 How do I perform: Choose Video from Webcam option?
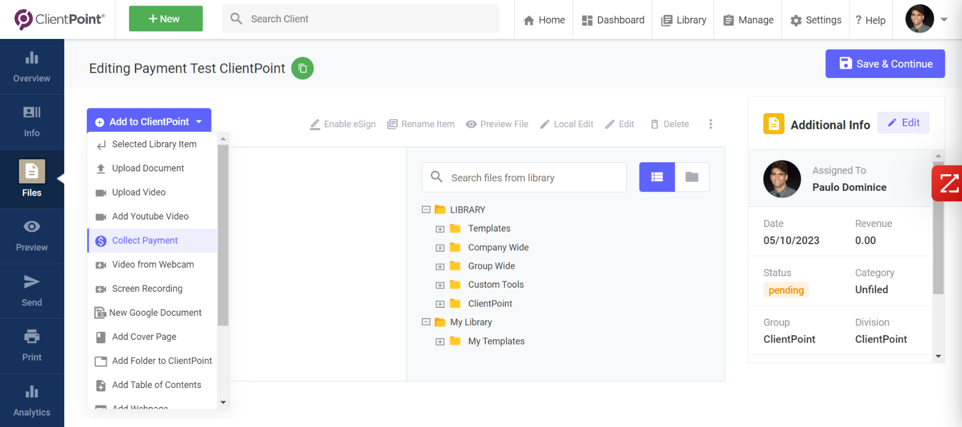point(152,265)
